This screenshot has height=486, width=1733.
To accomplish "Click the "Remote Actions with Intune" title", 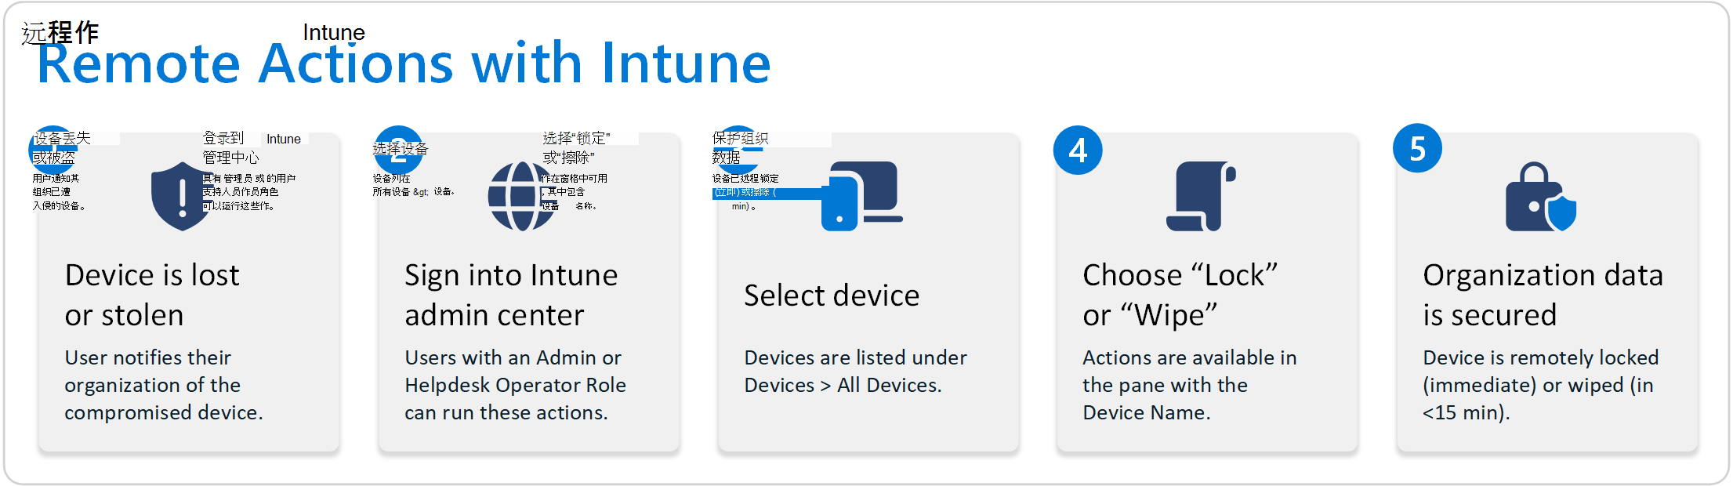I will point(404,63).
